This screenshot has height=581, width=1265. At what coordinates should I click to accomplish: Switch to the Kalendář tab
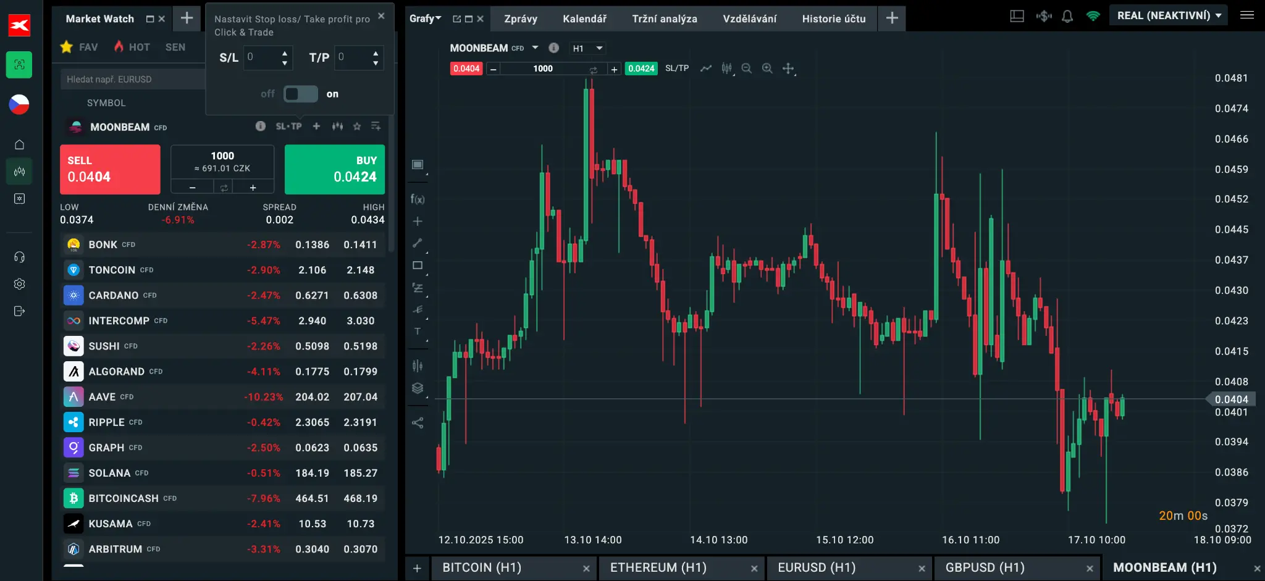click(x=584, y=19)
